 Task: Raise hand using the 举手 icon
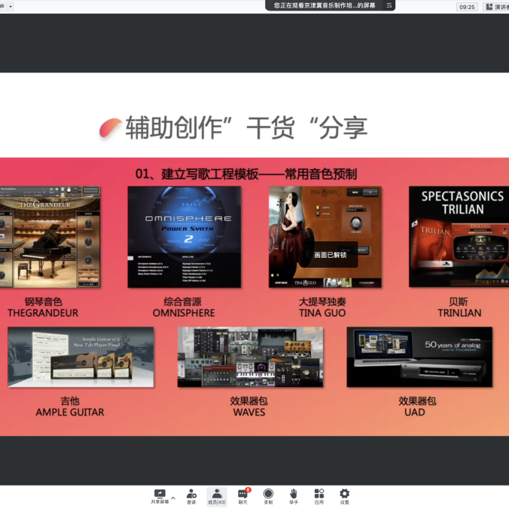[294, 496]
